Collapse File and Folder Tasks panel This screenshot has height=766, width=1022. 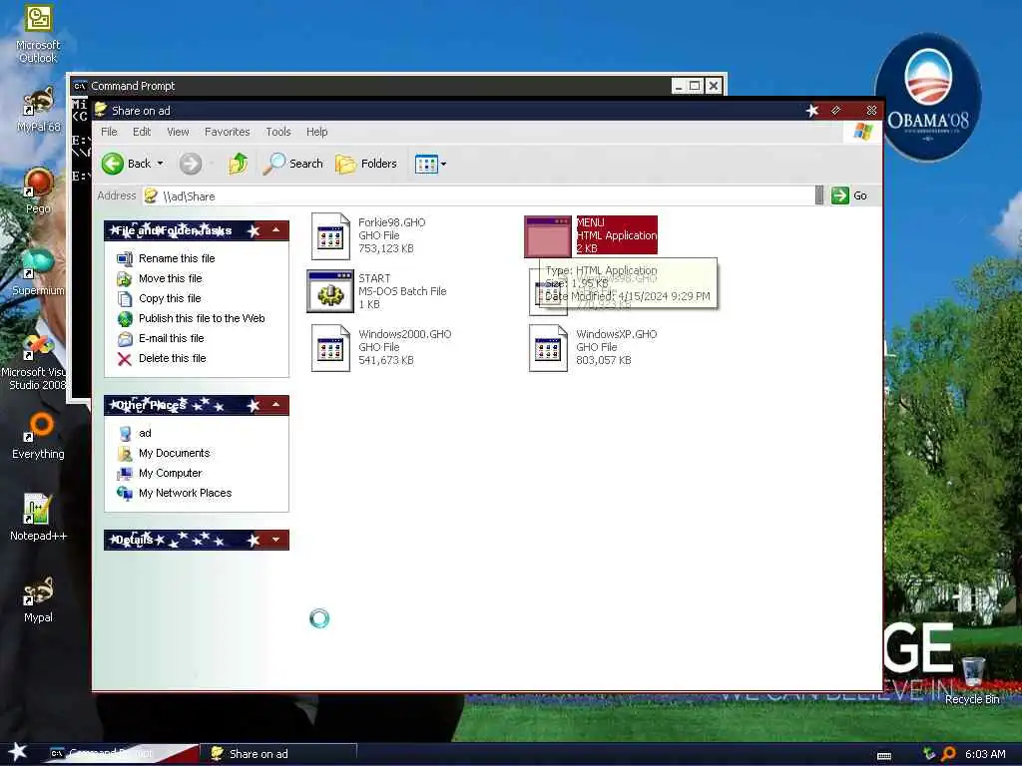276,230
